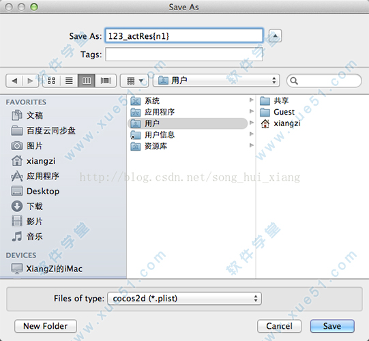
Task: Switch to cover flow view
Action: pyautogui.click(x=106, y=80)
